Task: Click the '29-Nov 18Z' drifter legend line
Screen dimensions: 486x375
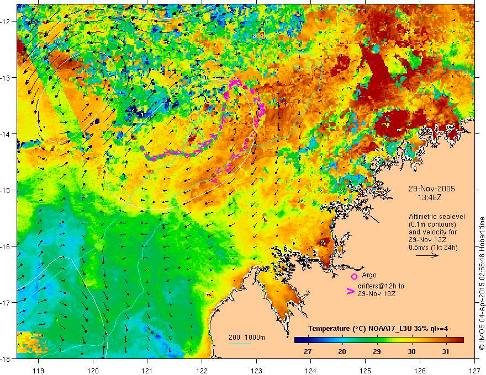Action: 377,294
